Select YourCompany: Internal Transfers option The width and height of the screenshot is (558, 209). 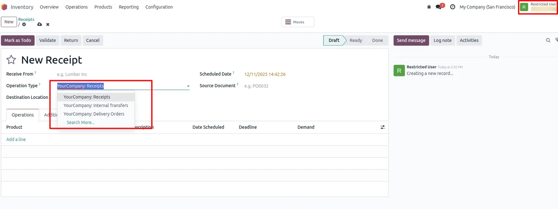pos(96,105)
